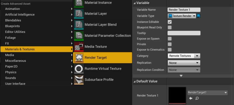This screenshot has width=234, height=105.
Task: Use selected asset arrow for RenderTarget1
Action: click(x=191, y=98)
